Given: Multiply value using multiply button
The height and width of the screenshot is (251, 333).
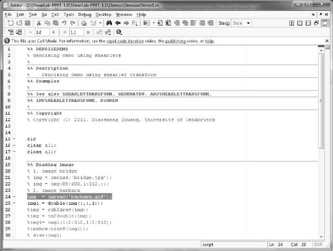Looking at the screenshot, I should tap(88, 32).
